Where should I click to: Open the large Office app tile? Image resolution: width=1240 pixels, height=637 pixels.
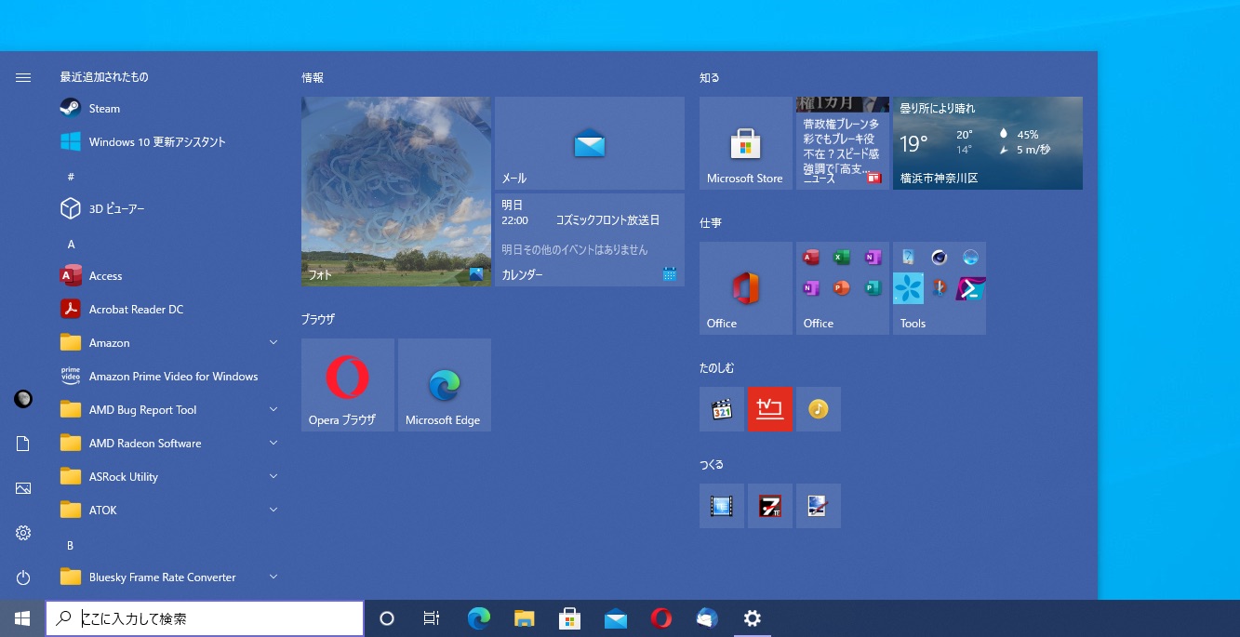click(746, 288)
